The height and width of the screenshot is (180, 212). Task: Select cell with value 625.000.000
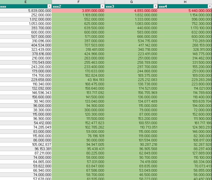pos(78,24)
